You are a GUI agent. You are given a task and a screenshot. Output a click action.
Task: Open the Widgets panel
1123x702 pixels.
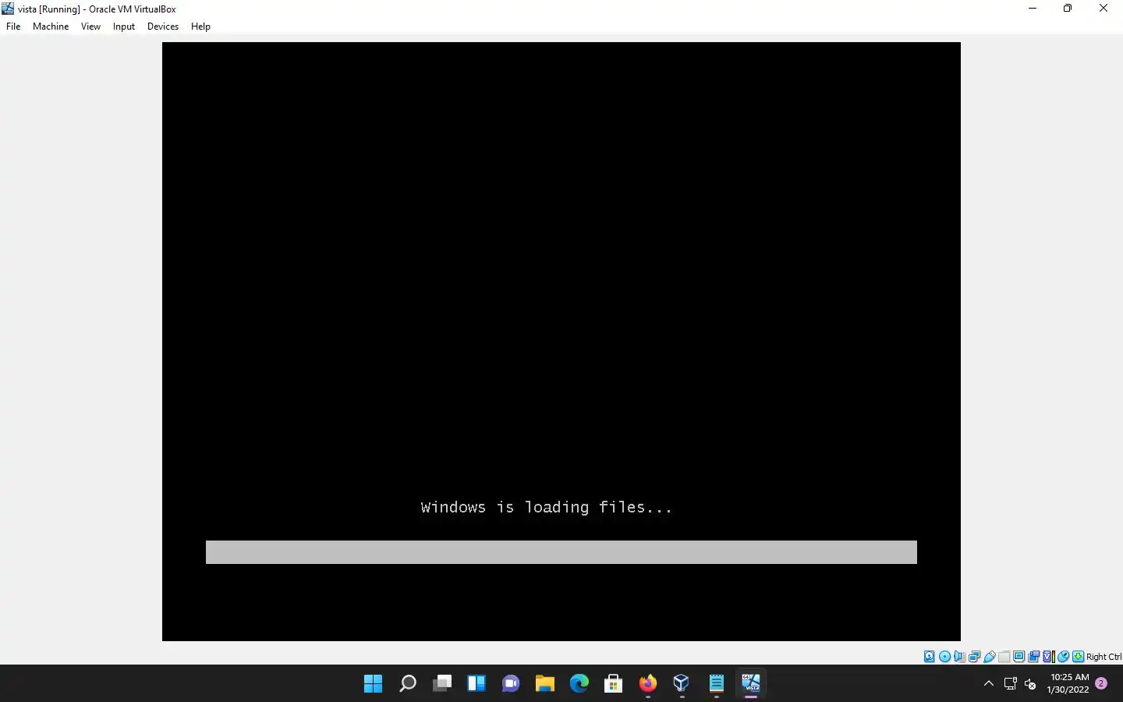(476, 684)
